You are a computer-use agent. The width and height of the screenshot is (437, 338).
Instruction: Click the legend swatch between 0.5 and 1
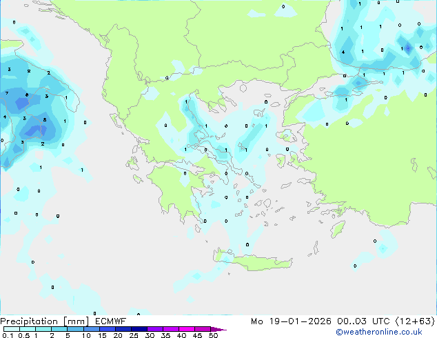pyautogui.click(x=28, y=329)
